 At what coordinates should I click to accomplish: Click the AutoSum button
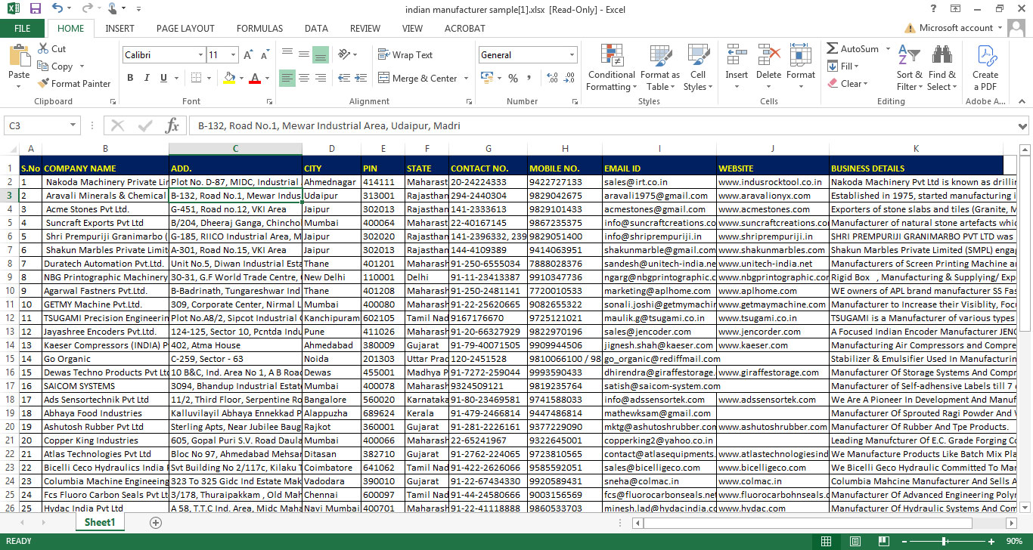pos(852,49)
